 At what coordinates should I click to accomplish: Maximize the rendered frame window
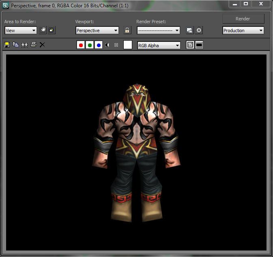click(x=246, y=4)
